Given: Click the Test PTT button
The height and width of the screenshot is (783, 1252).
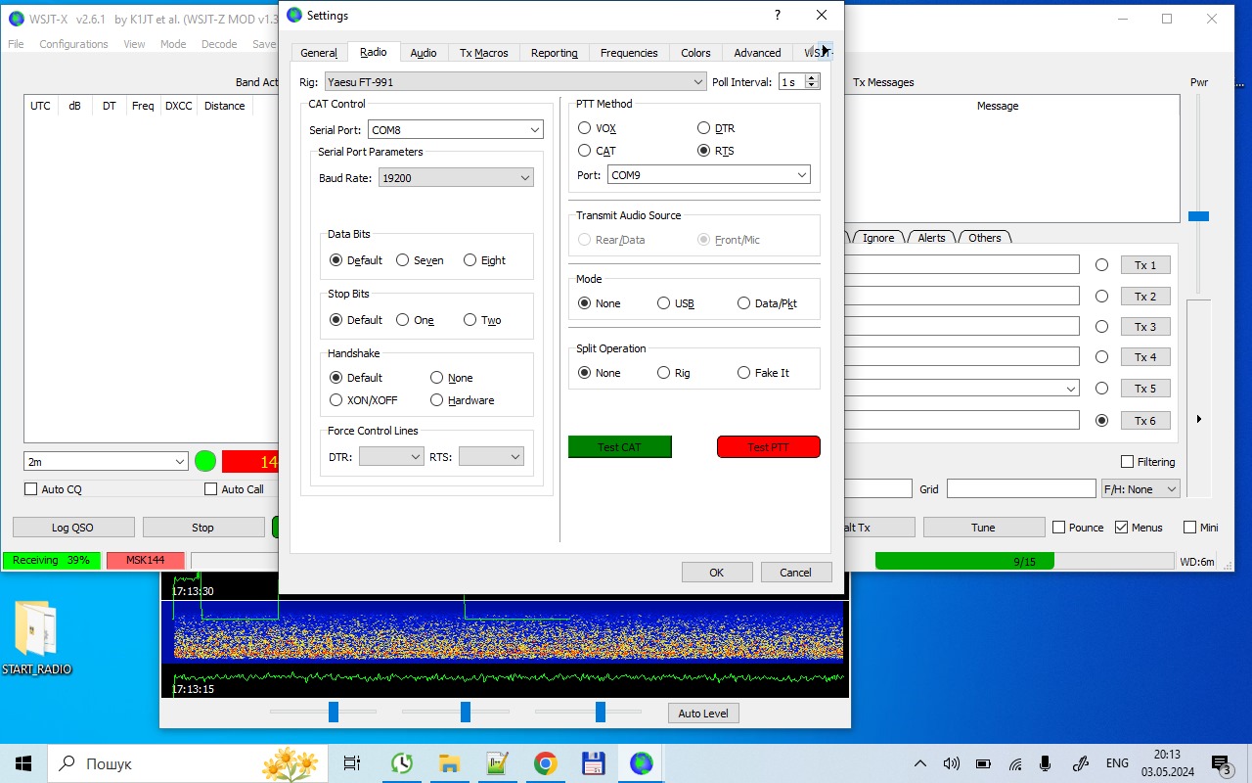Looking at the screenshot, I should click(768, 447).
